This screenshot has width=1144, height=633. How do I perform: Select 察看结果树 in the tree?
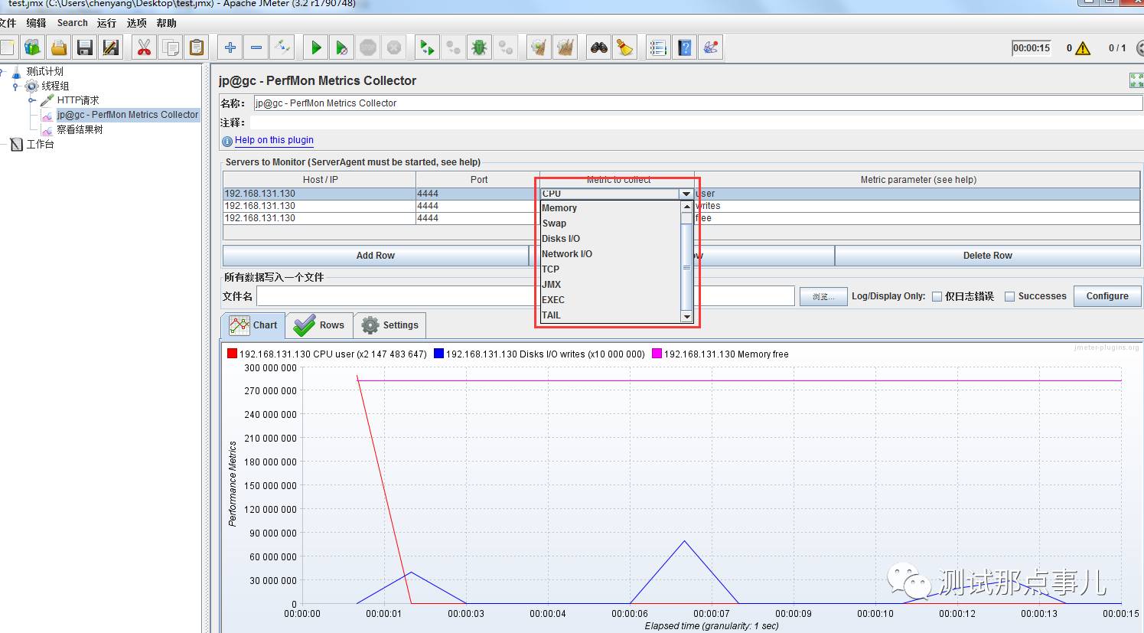(x=80, y=129)
